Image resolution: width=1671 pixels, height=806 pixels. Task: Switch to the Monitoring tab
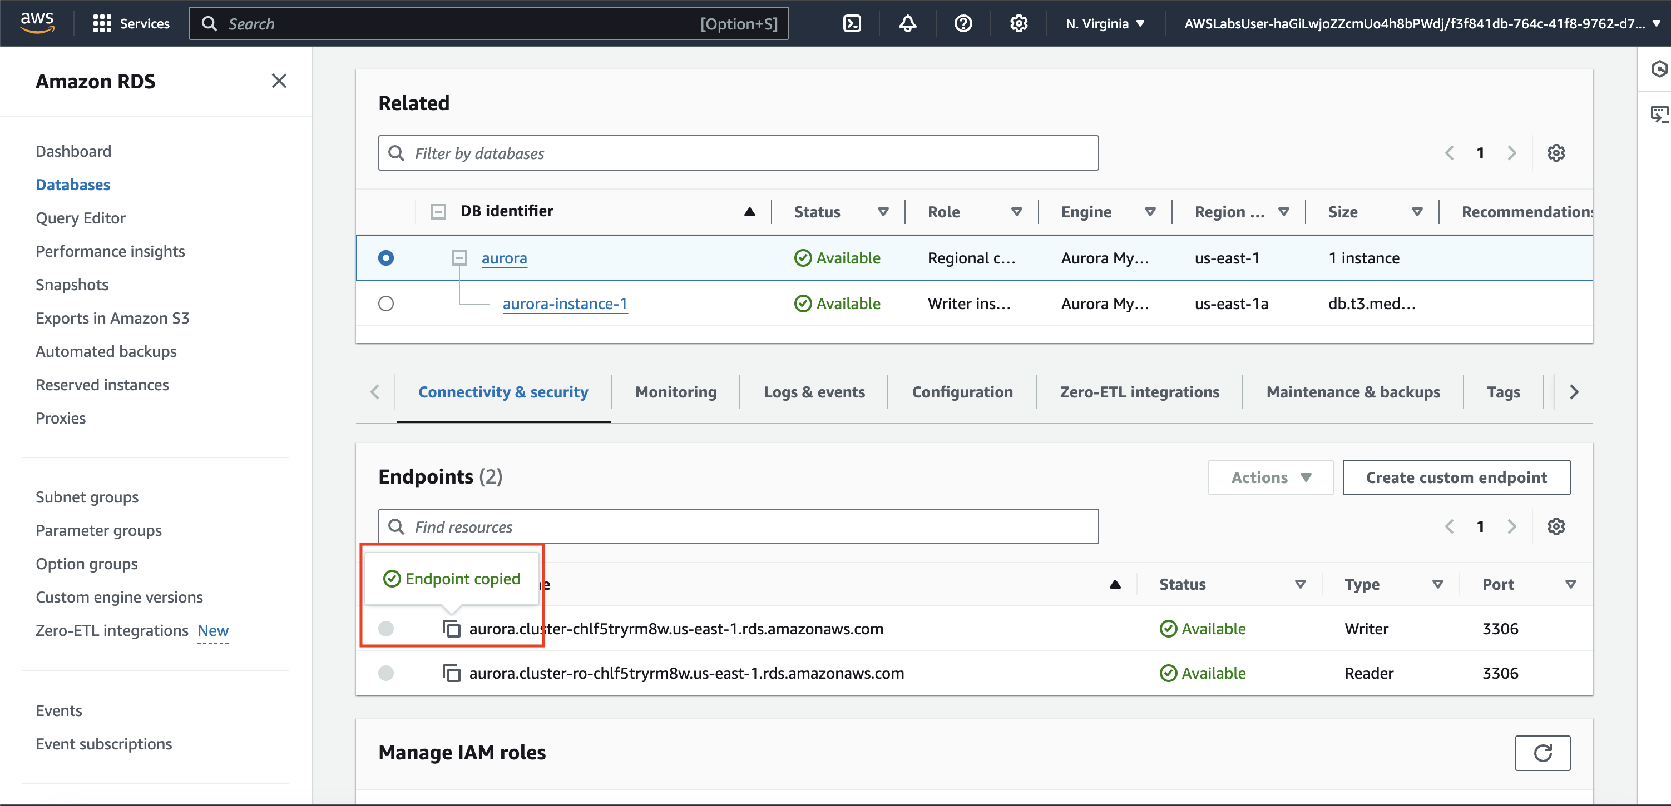coord(675,392)
